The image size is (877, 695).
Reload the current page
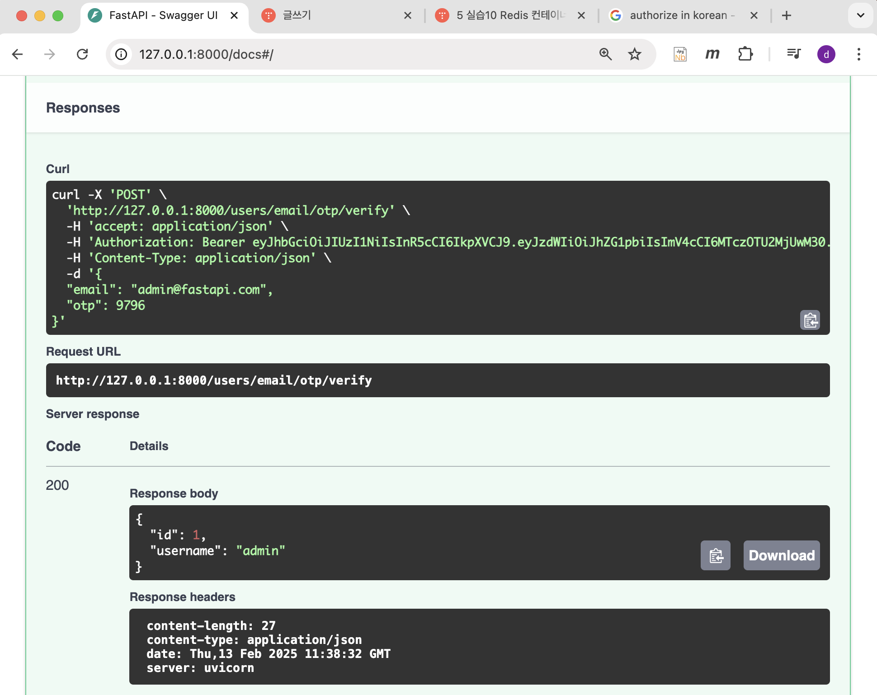pos(82,54)
